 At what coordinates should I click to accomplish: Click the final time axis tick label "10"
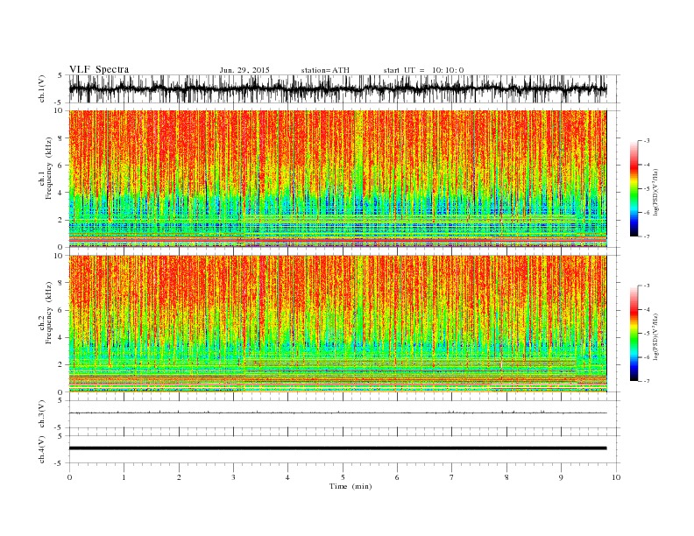[x=616, y=477]
